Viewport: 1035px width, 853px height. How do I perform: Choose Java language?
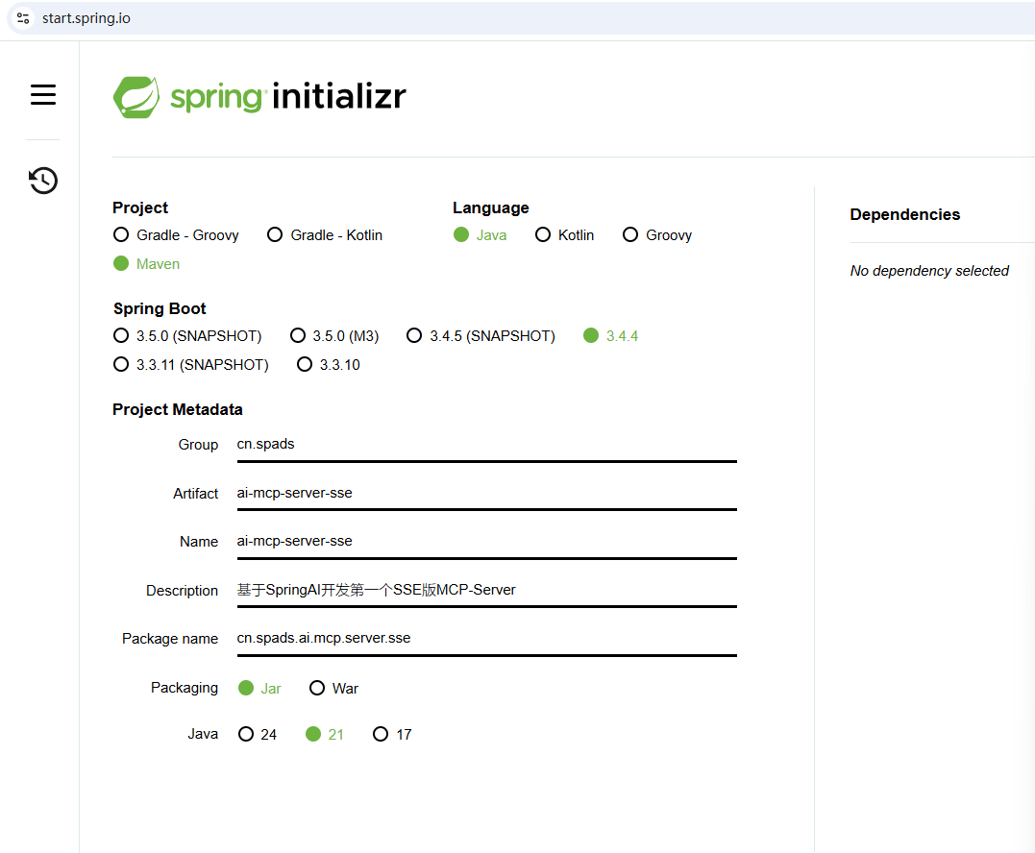480,234
